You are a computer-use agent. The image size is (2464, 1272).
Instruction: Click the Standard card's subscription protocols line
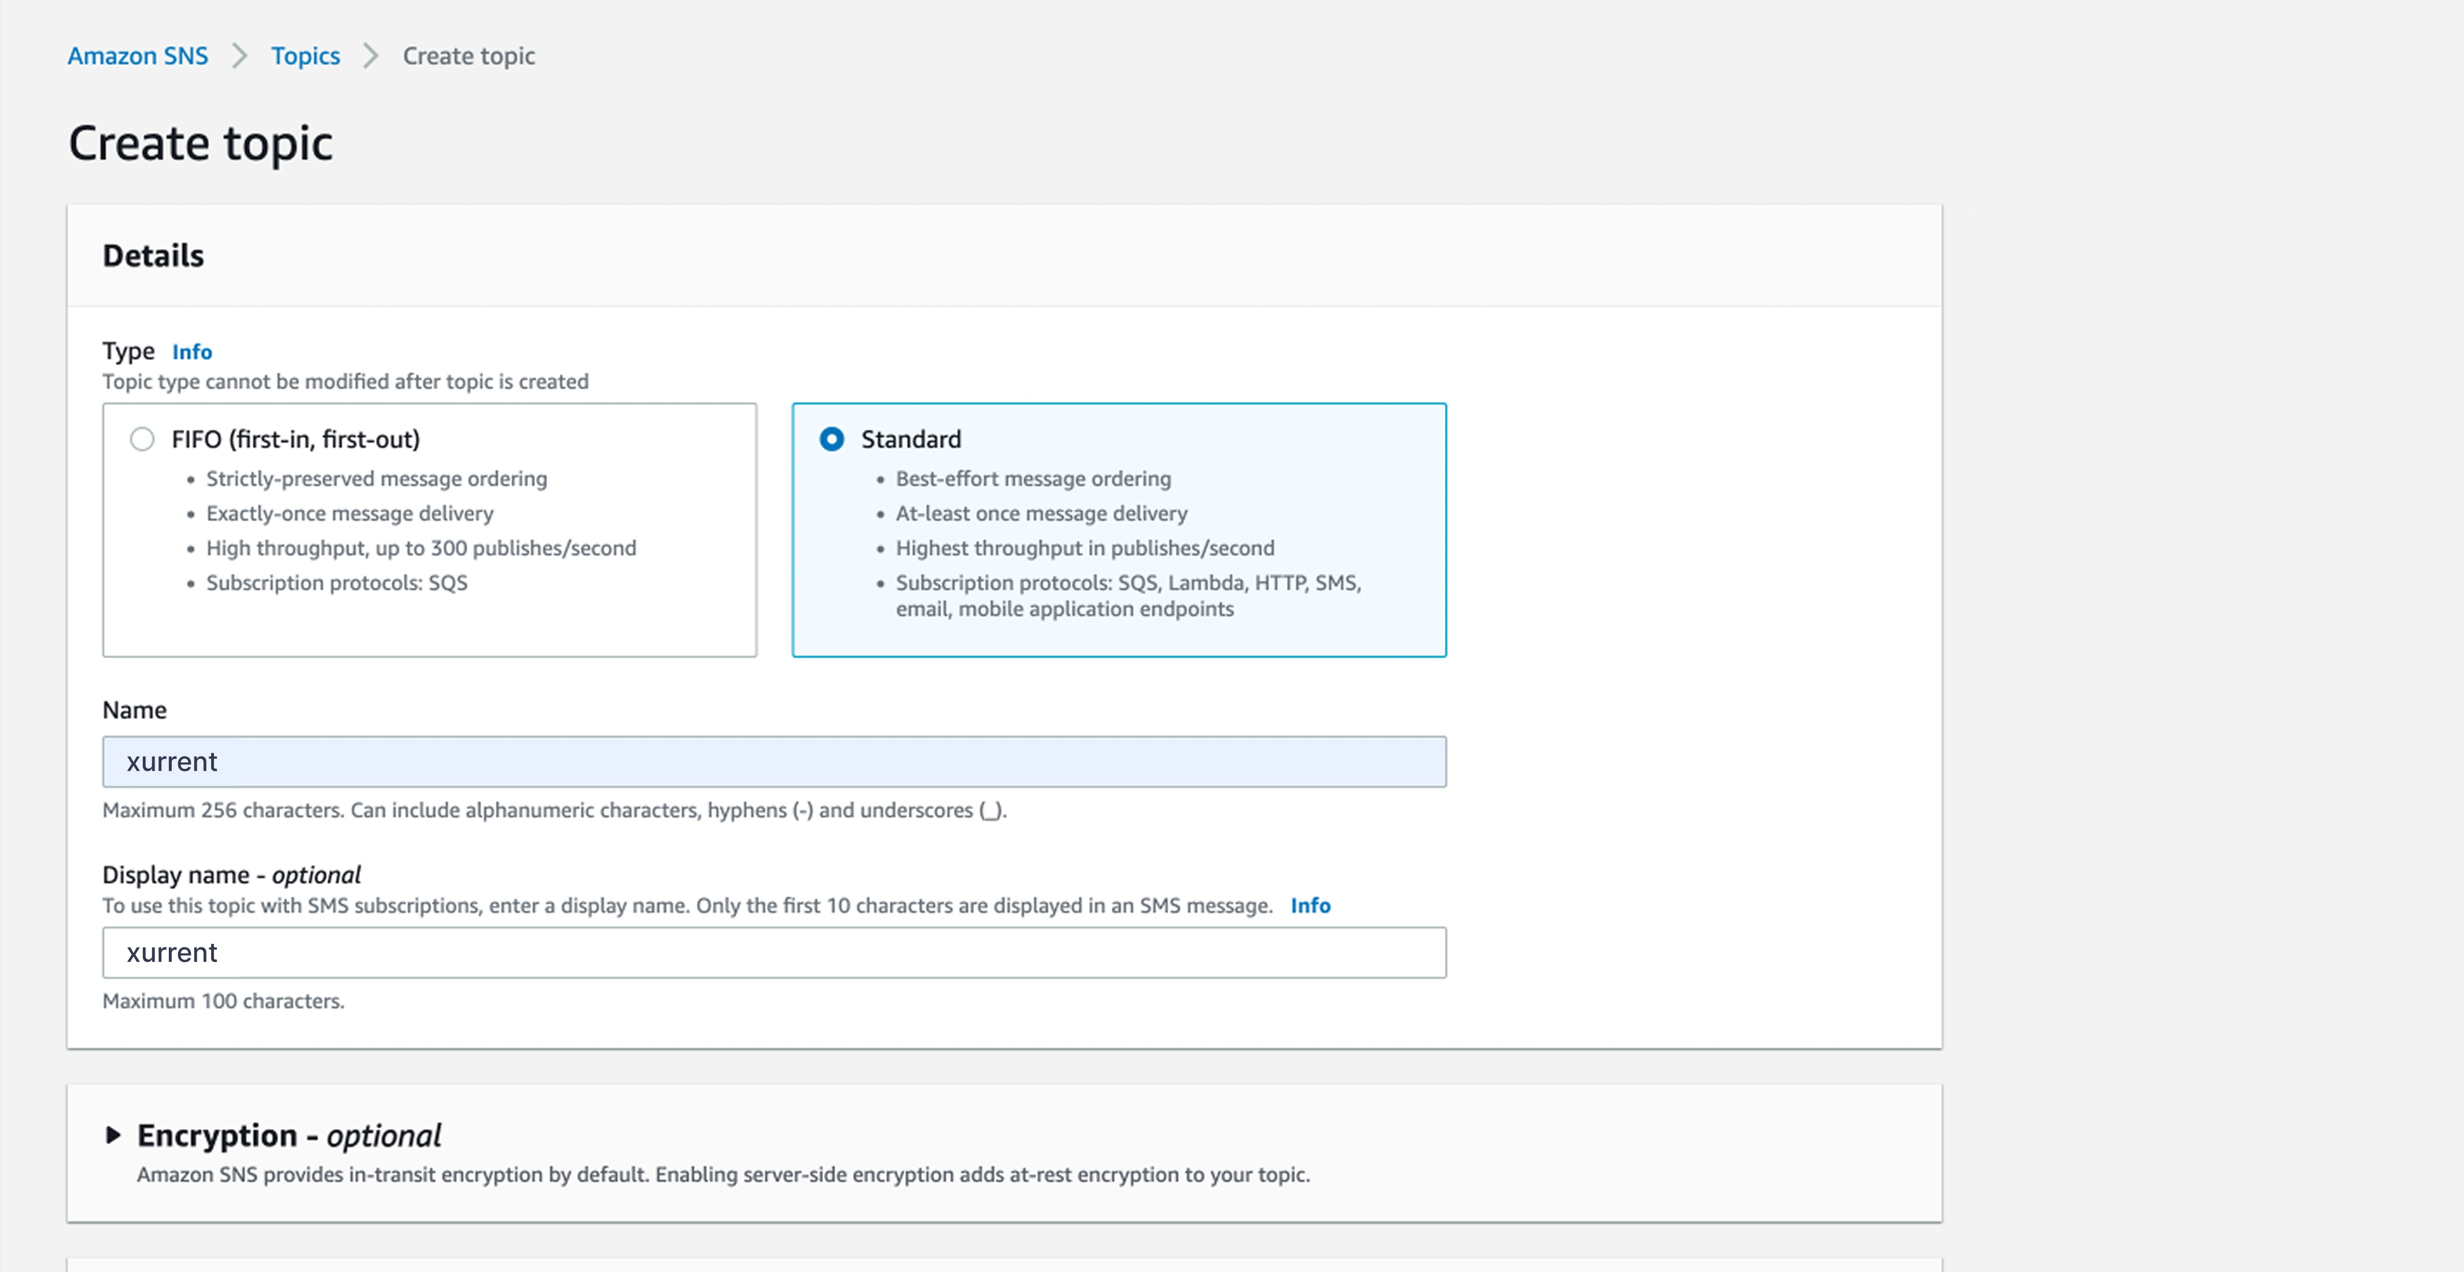pyautogui.click(x=1127, y=584)
